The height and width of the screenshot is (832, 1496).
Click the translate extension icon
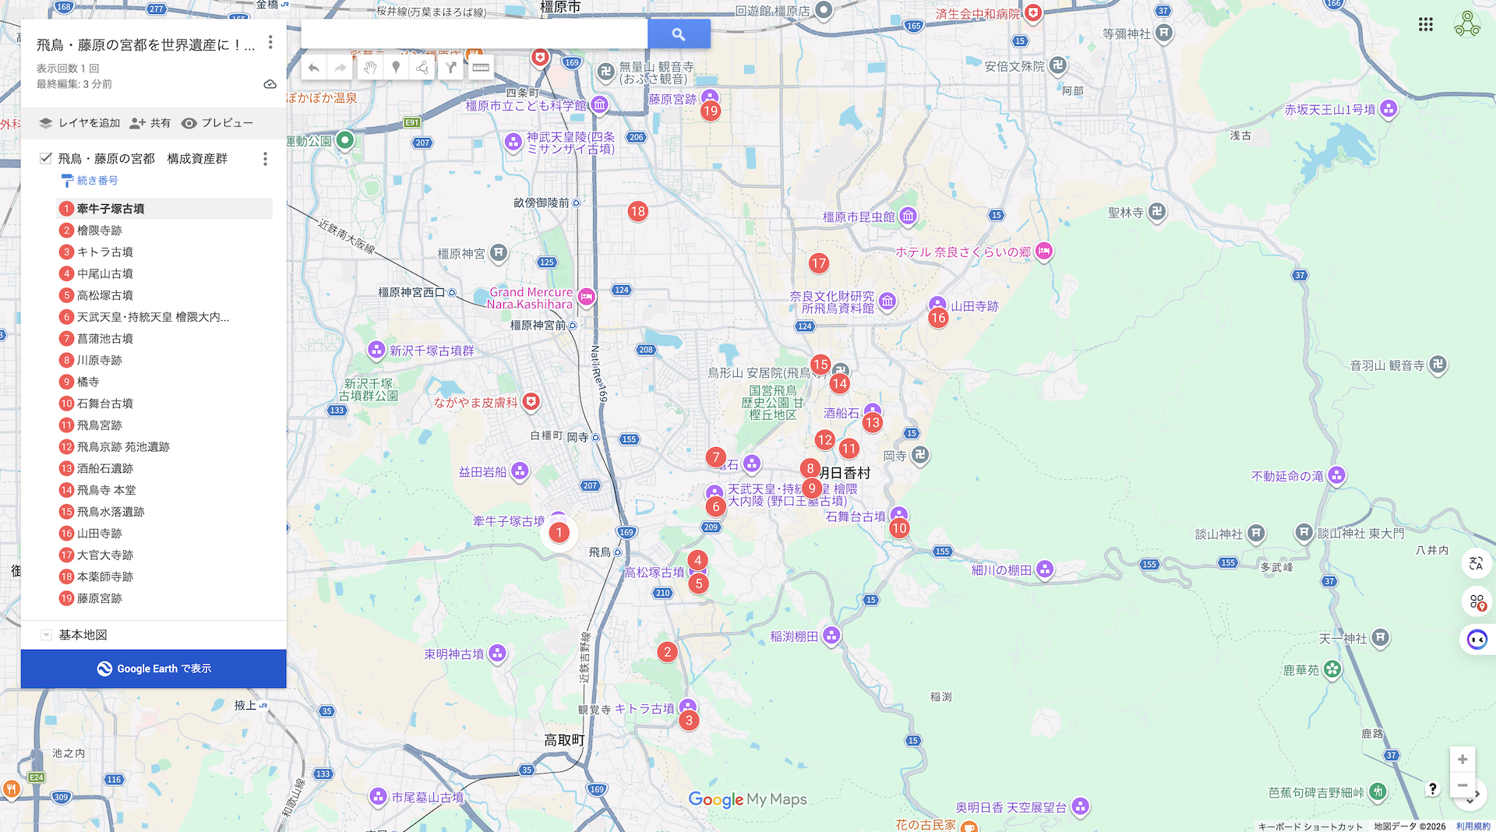1476,563
